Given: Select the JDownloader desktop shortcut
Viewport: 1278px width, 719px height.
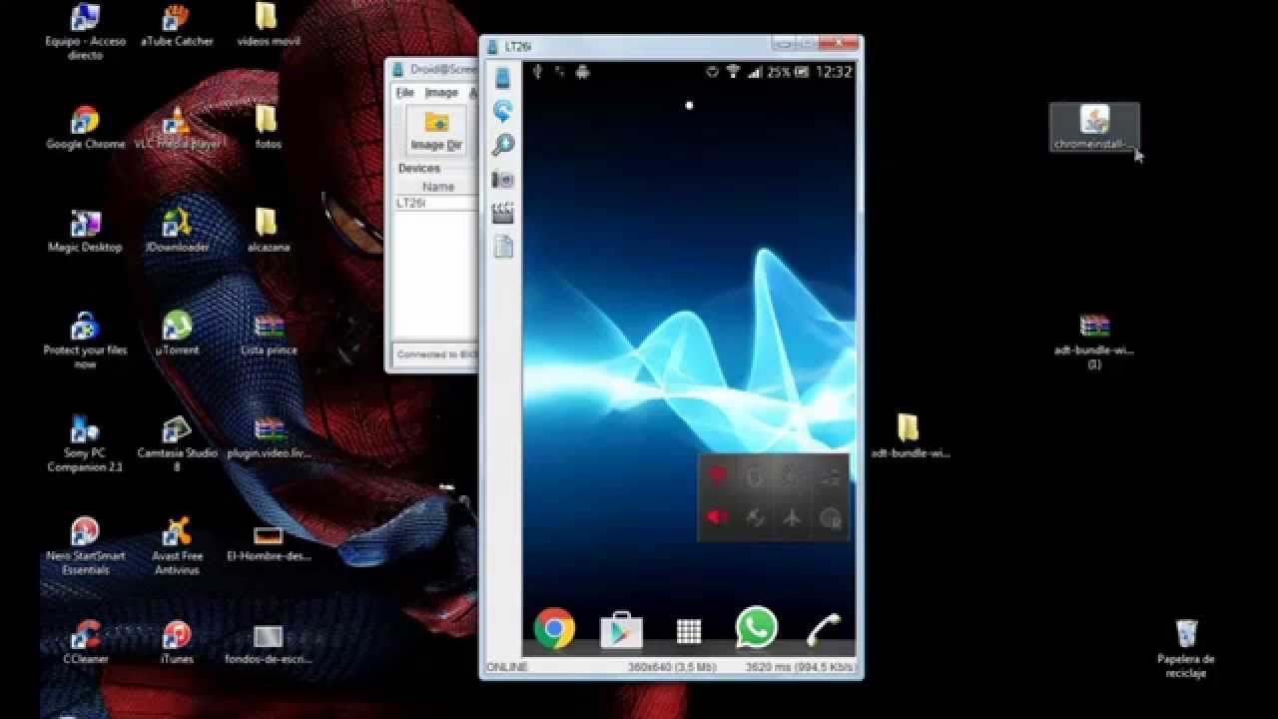Looking at the screenshot, I should (x=177, y=231).
